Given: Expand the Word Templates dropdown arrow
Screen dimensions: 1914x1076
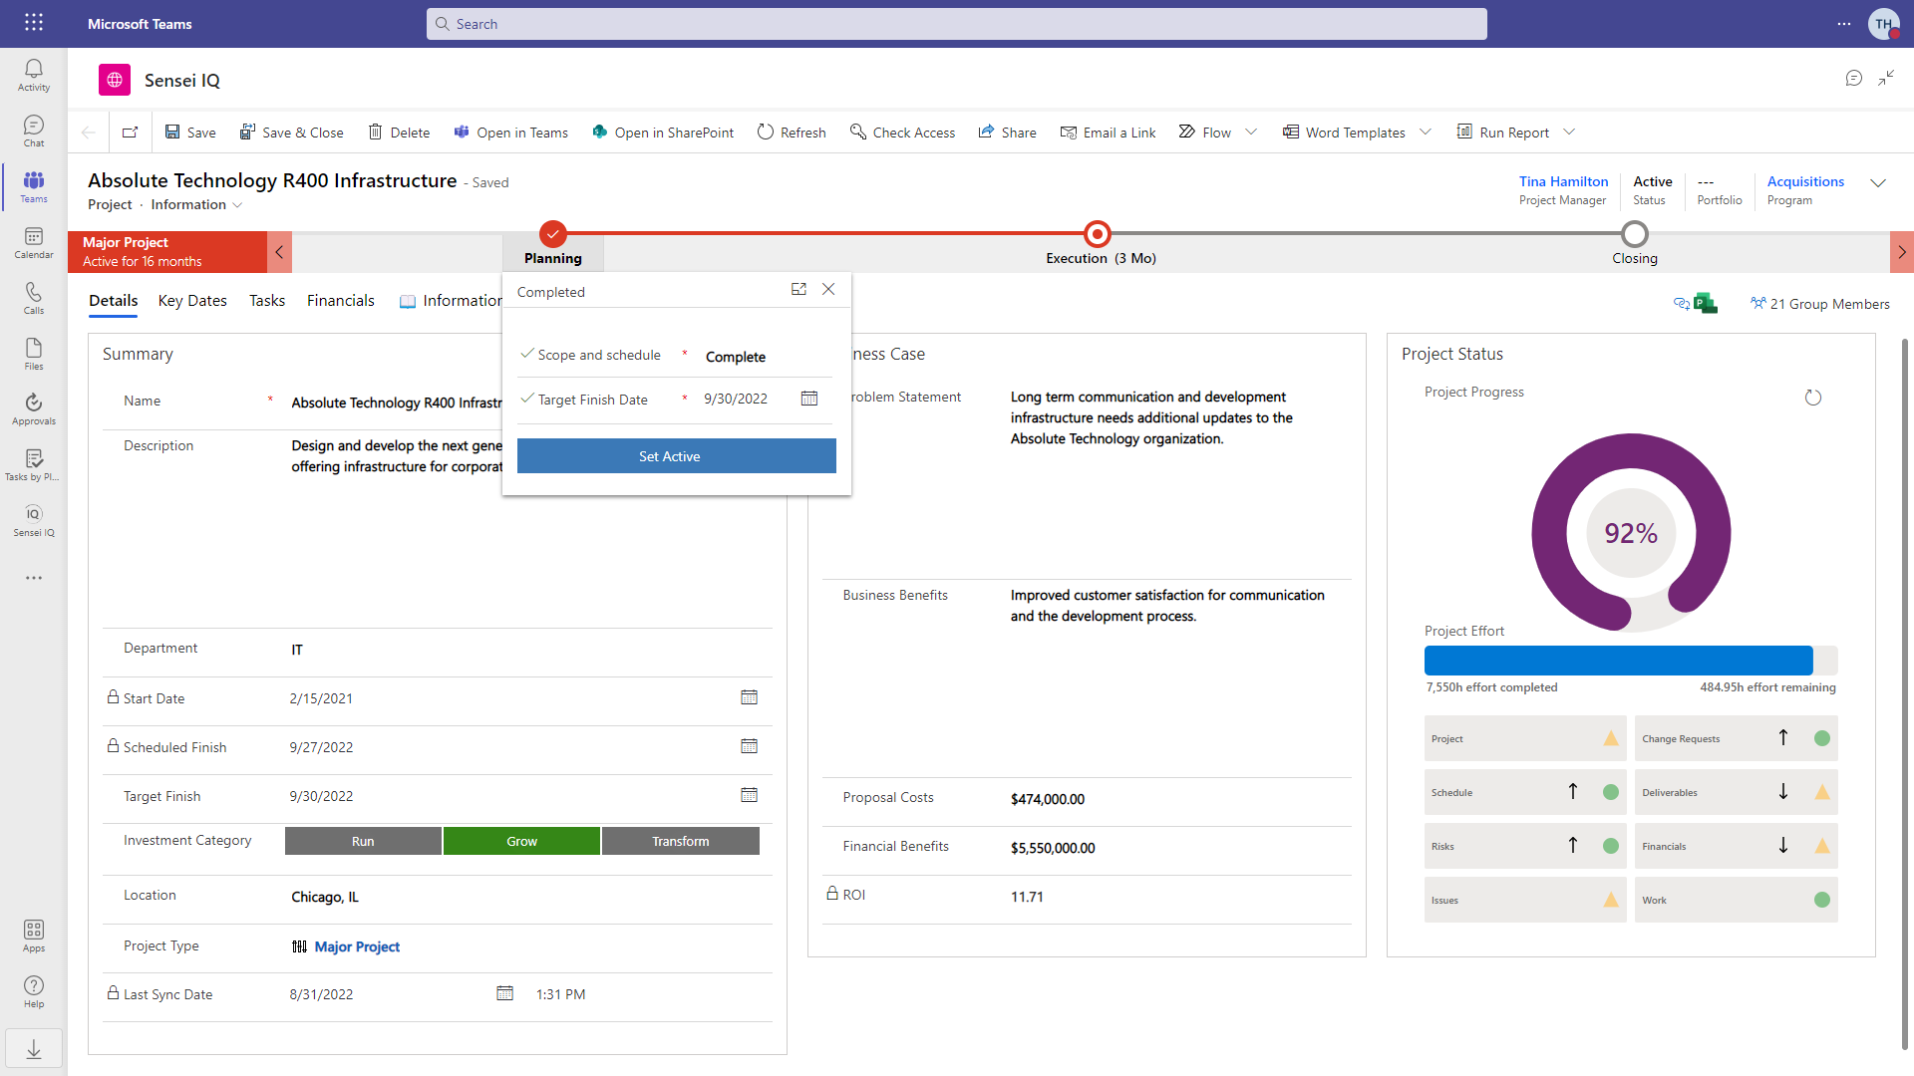Looking at the screenshot, I should pos(1426,132).
